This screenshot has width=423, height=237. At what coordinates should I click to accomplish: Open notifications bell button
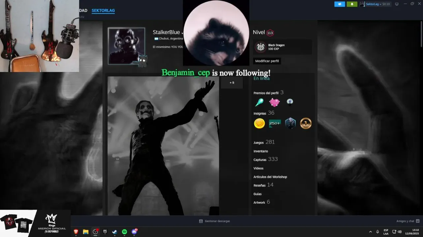point(352,4)
